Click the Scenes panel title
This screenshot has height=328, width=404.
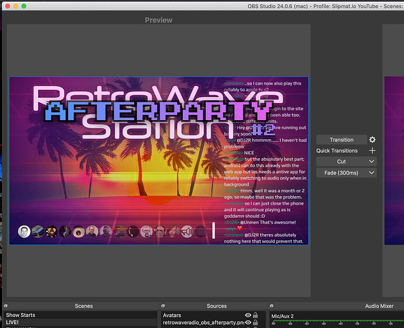84,306
